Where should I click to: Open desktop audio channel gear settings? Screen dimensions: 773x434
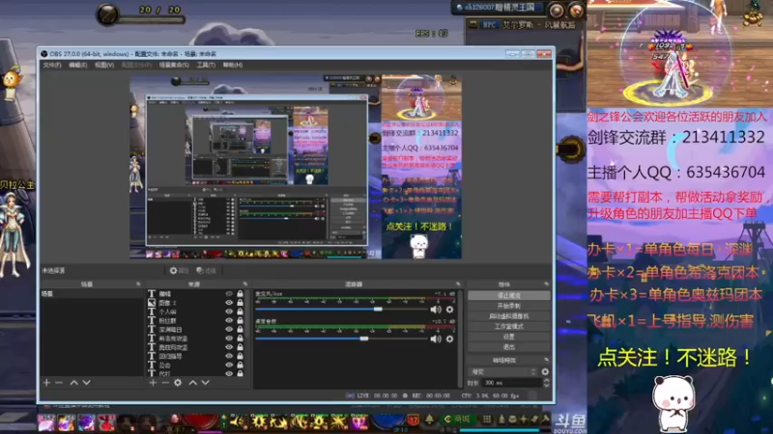(449, 339)
